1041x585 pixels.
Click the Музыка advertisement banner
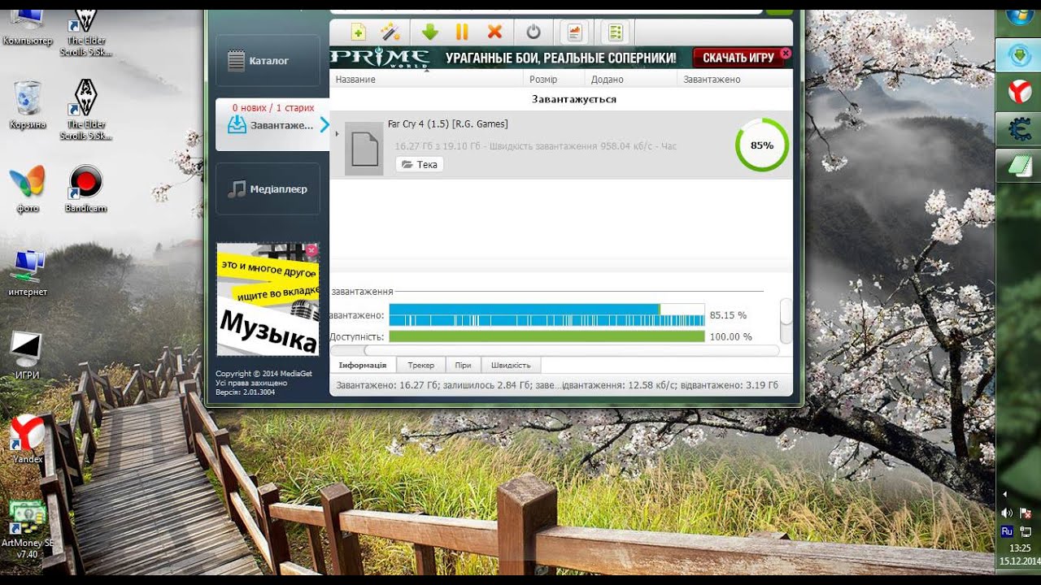pos(268,299)
